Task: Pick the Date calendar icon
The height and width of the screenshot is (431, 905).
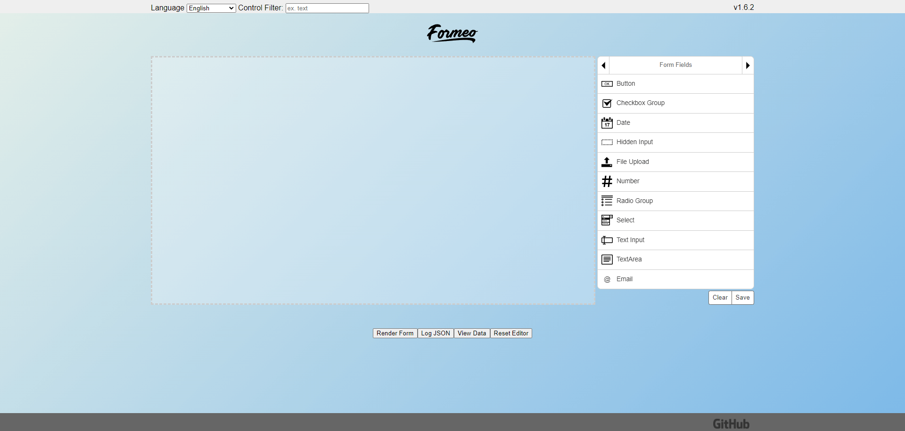Action: [x=607, y=123]
